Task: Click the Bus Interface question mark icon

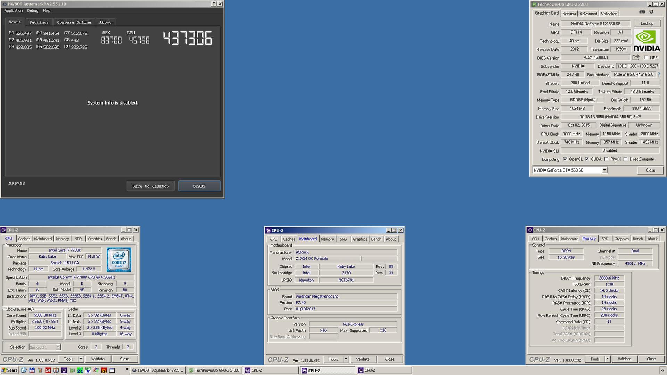Action: click(x=659, y=74)
